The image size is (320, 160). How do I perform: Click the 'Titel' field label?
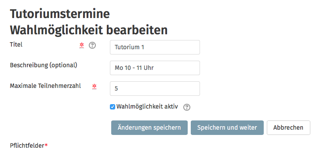click(x=16, y=44)
